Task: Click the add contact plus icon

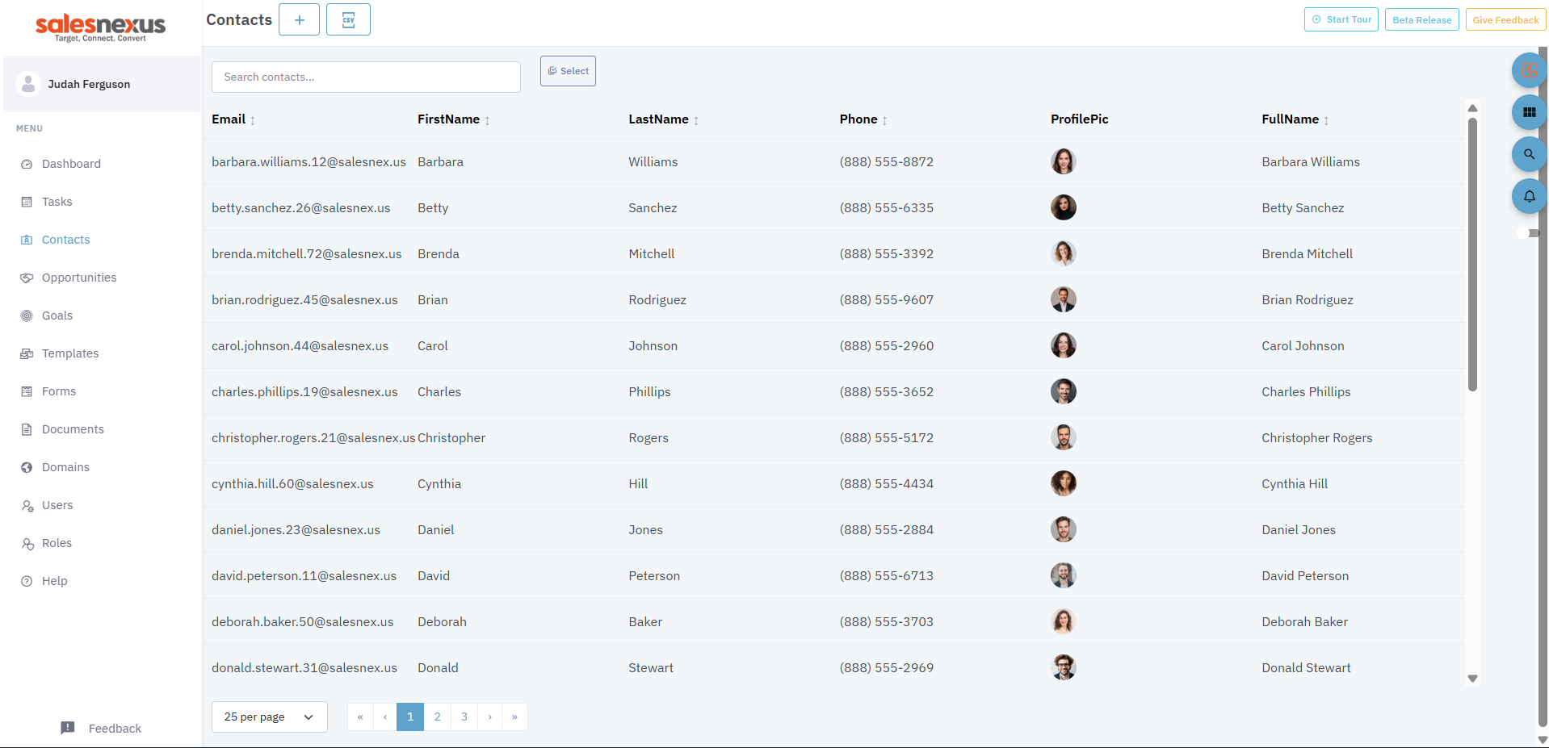Action: click(x=299, y=20)
